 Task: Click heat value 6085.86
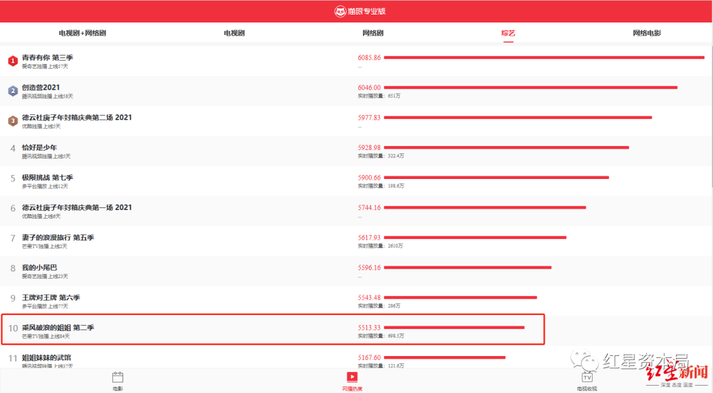[369, 57]
